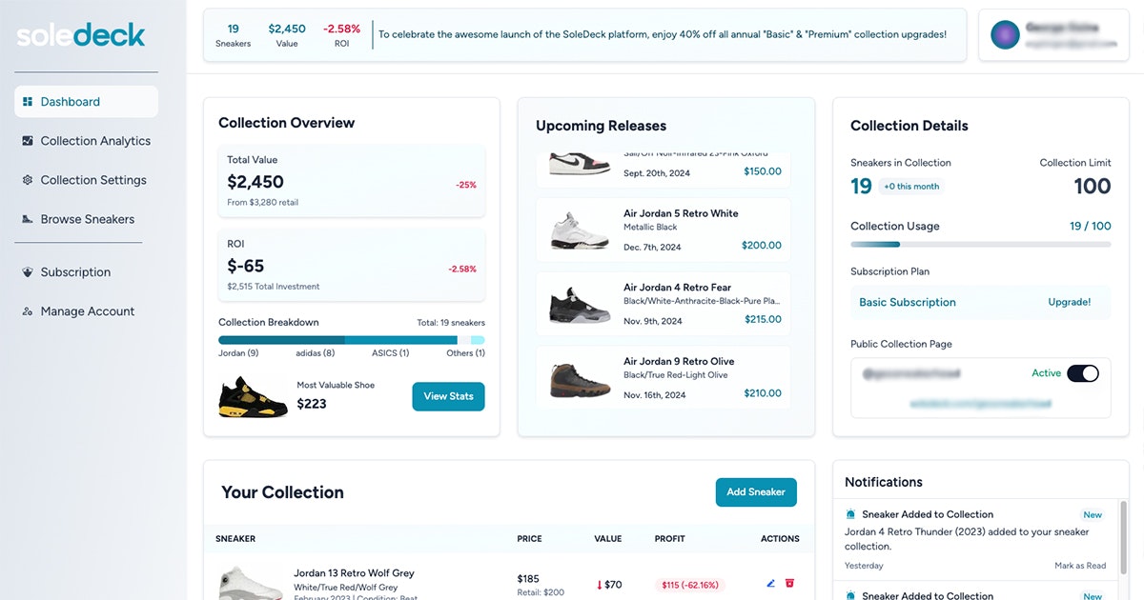Click the edit pencil icon for Jordan 13
The width and height of the screenshot is (1144, 600).
pos(770,583)
